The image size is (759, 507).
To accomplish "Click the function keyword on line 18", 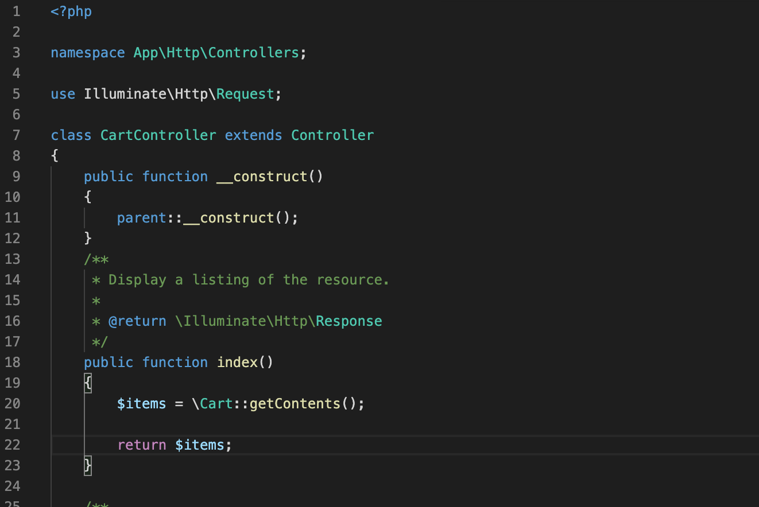I will click(x=175, y=362).
